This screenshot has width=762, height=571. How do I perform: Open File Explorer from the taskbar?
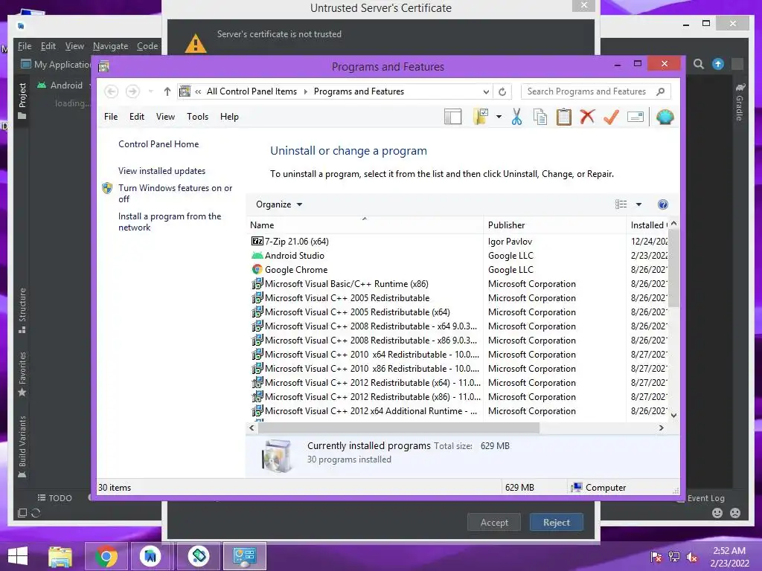click(x=60, y=556)
